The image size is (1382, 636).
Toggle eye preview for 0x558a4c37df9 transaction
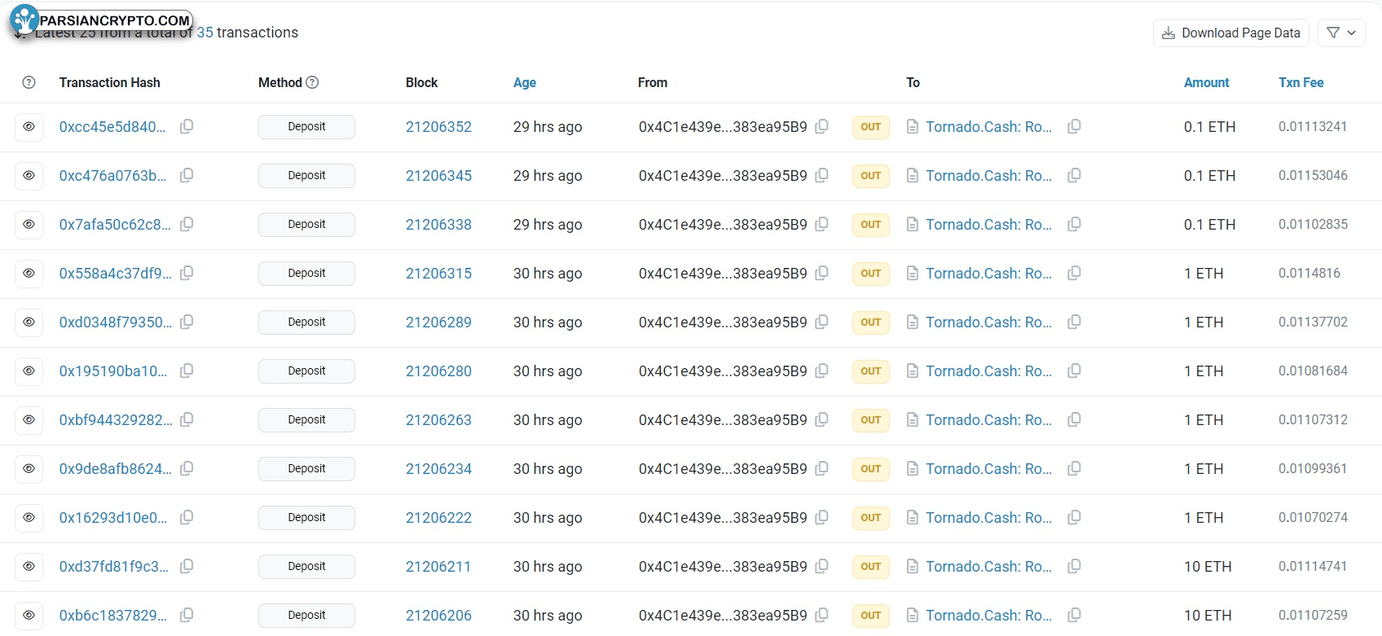[29, 273]
